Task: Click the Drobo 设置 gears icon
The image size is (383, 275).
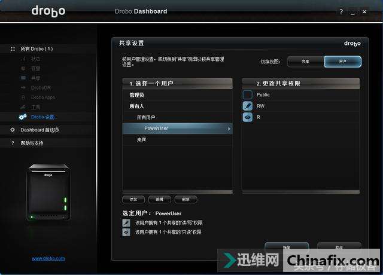Action: (x=23, y=117)
